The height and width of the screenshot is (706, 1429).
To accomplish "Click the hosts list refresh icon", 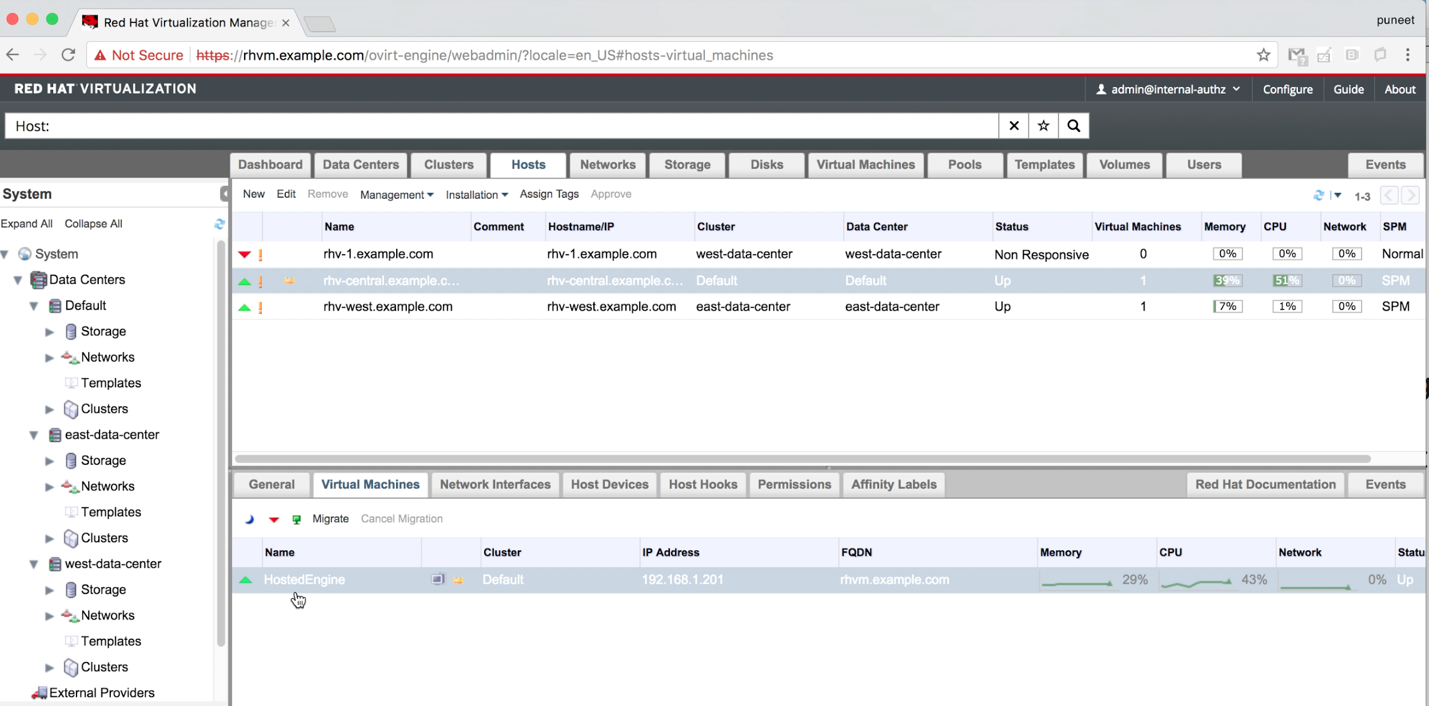I will (x=1318, y=195).
